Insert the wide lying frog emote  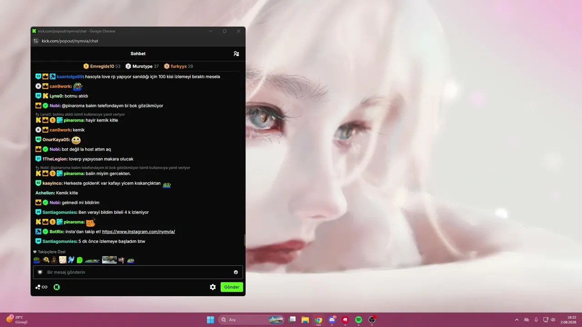click(92, 260)
